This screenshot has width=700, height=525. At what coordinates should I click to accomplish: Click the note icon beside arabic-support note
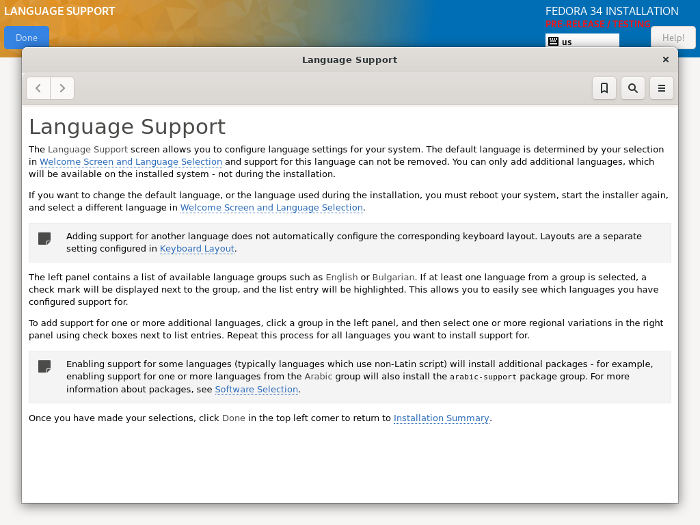(44, 366)
